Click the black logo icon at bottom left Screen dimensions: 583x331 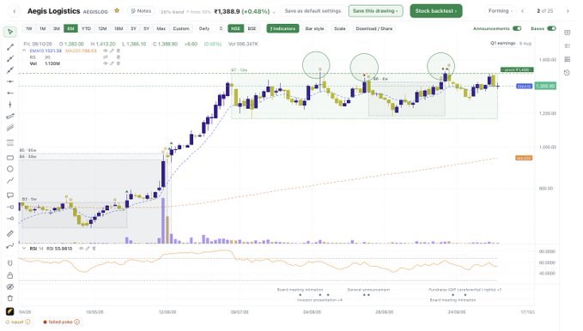pyautogui.click(x=10, y=311)
